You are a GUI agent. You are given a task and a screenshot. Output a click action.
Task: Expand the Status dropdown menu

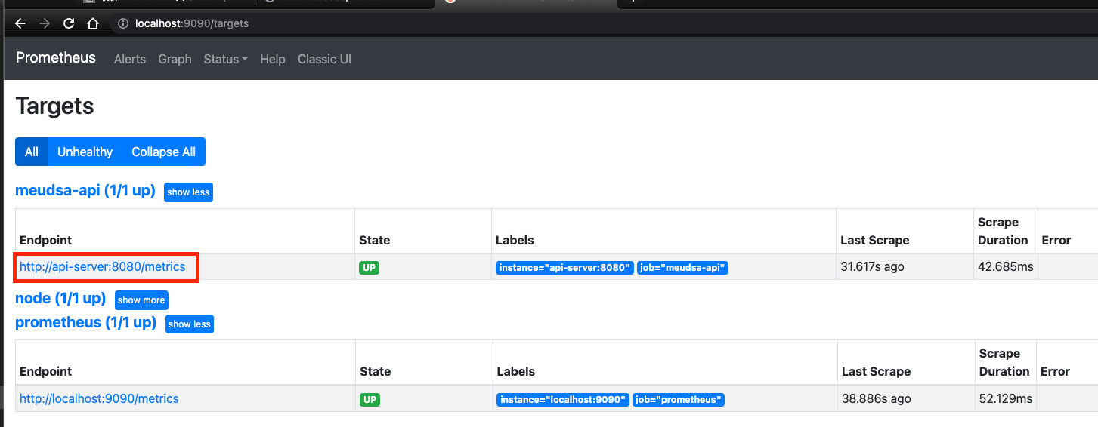[x=225, y=59]
